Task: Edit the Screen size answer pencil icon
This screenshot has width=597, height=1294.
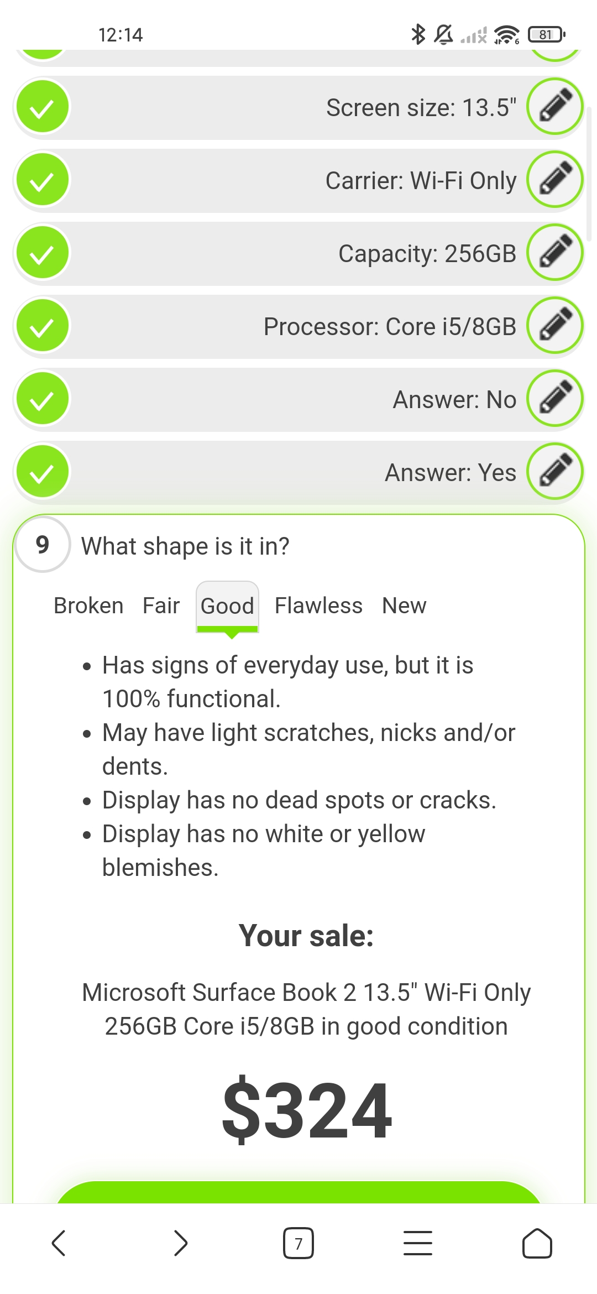Action: point(554,107)
